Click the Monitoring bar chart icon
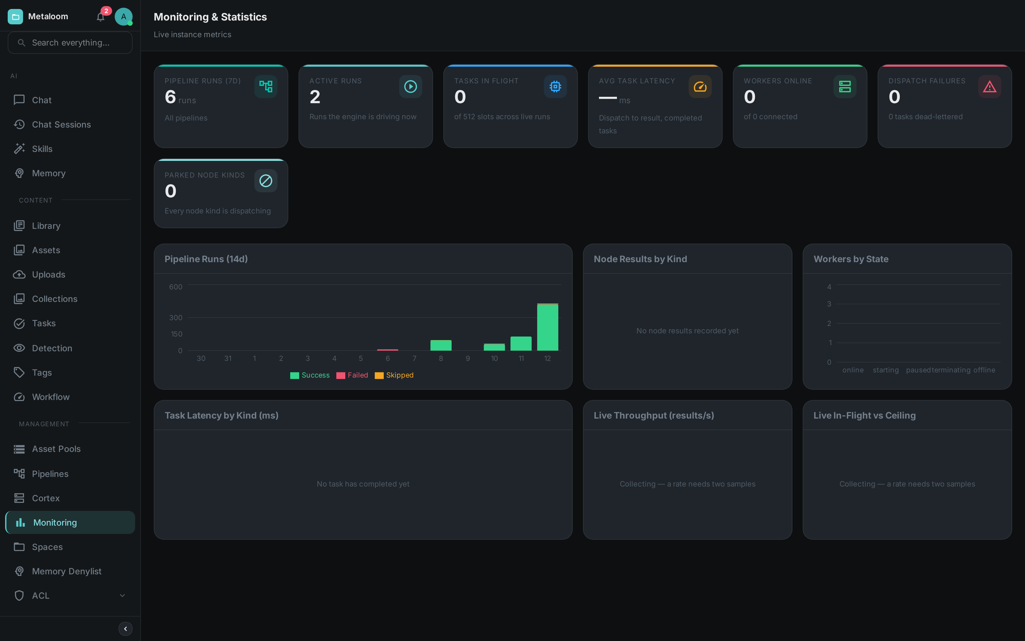 pyautogui.click(x=20, y=522)
